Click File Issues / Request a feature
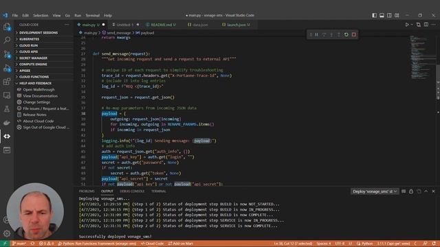 (x=46, y=108)
